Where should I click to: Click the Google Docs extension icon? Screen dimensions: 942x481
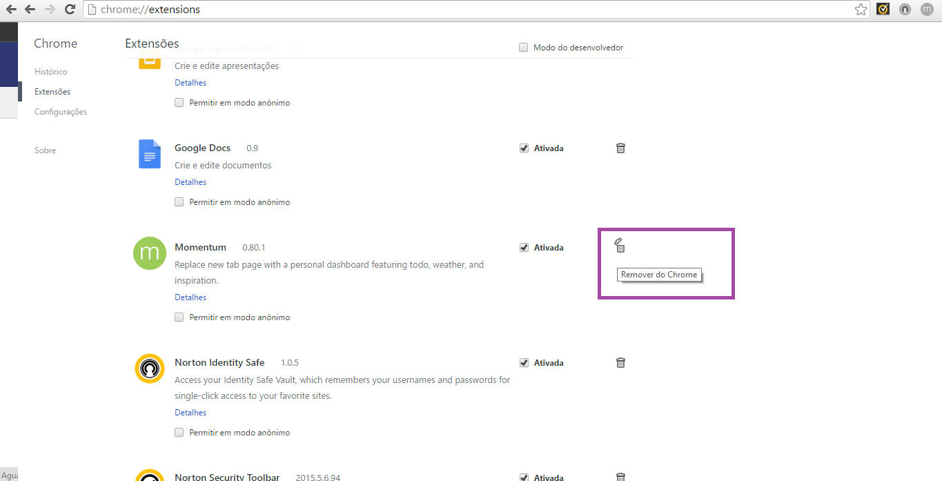149,154
